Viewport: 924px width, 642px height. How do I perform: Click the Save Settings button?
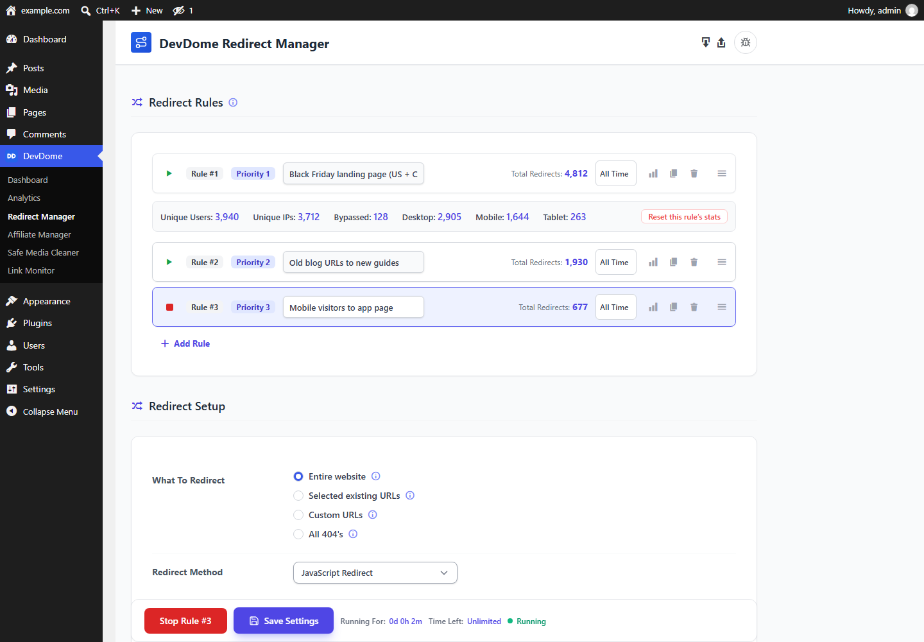[x=284, y=621]
